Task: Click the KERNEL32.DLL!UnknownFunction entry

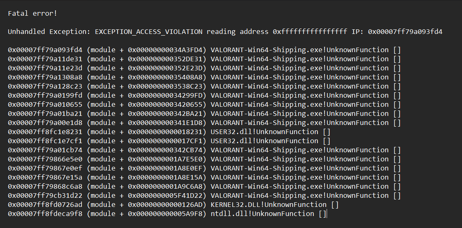Action: (x=268, y=204)
